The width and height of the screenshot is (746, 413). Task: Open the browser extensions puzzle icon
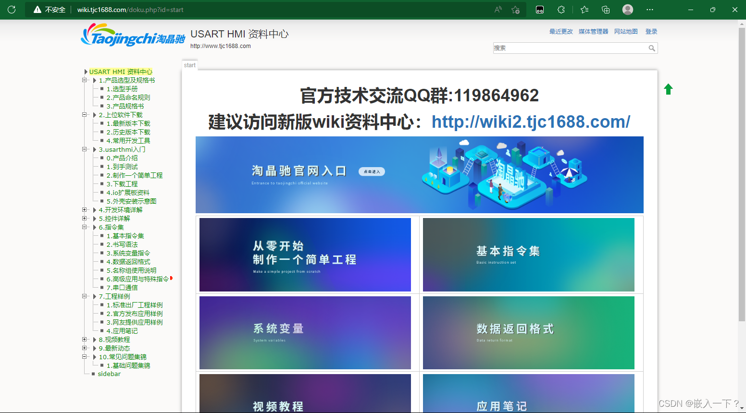pos(561,10)
